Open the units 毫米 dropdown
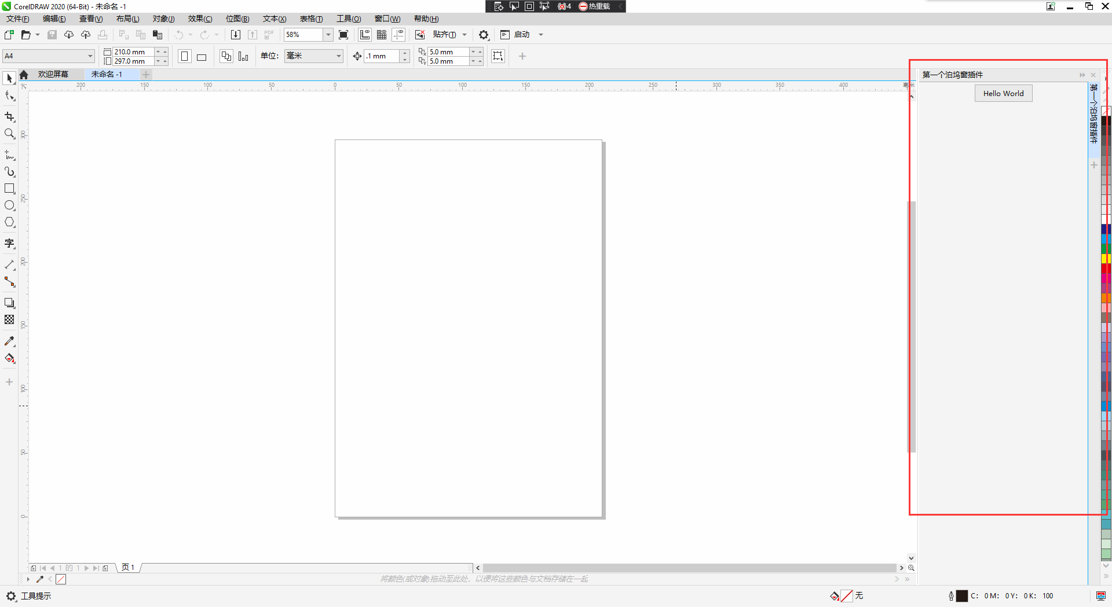This screenshot has height=607, width=1112. pos(338,56)
